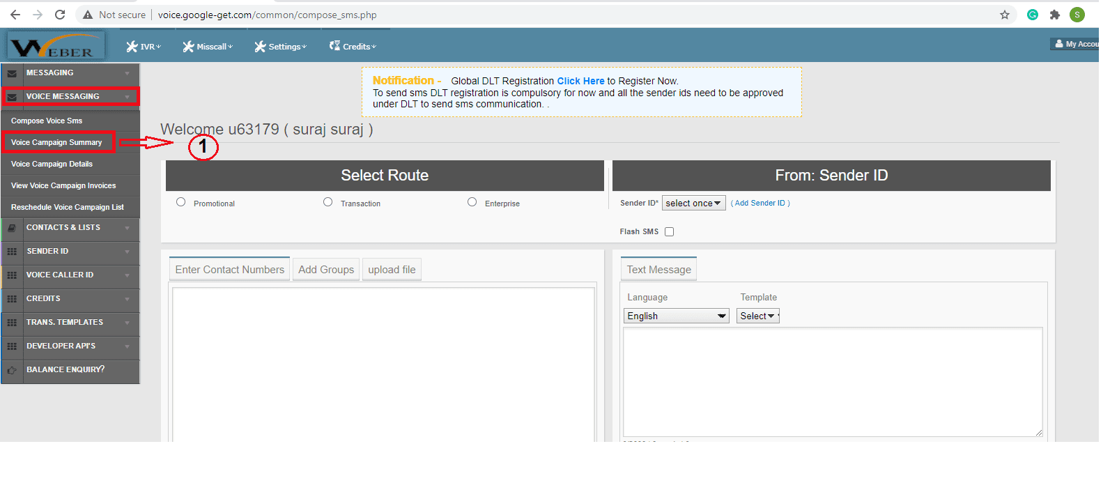Image resolution: width=1110 pixels, height=483 pixels.
Task: Select the Transaction route radio button
Action: click(328, 202)
